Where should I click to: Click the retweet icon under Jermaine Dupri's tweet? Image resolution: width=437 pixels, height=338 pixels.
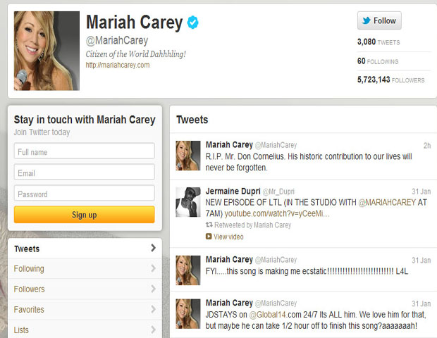pyautogui.click(x=209, y=225)
